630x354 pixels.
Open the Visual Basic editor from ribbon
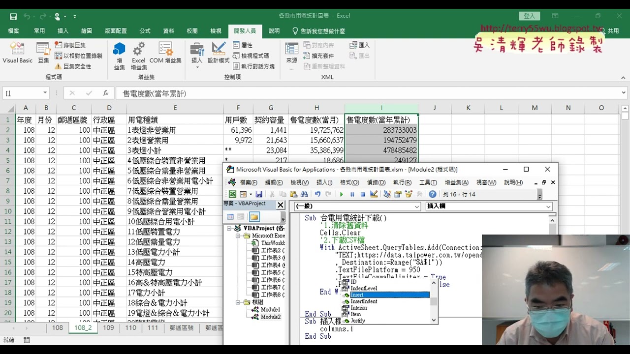(x=17, y=53)
